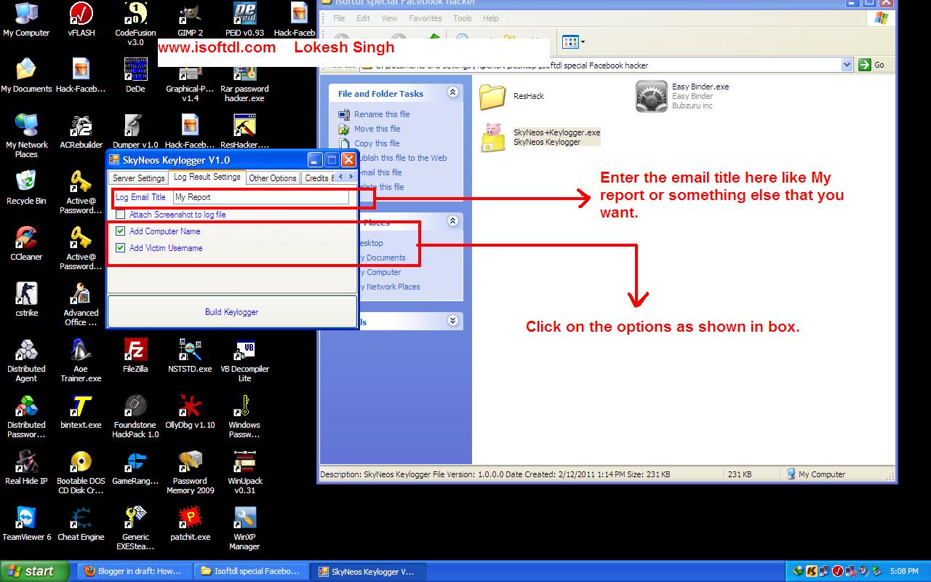This screenshot has height=582, width=931.
Task: Click the ACRebuilder desktop icon
Action: 81,132
